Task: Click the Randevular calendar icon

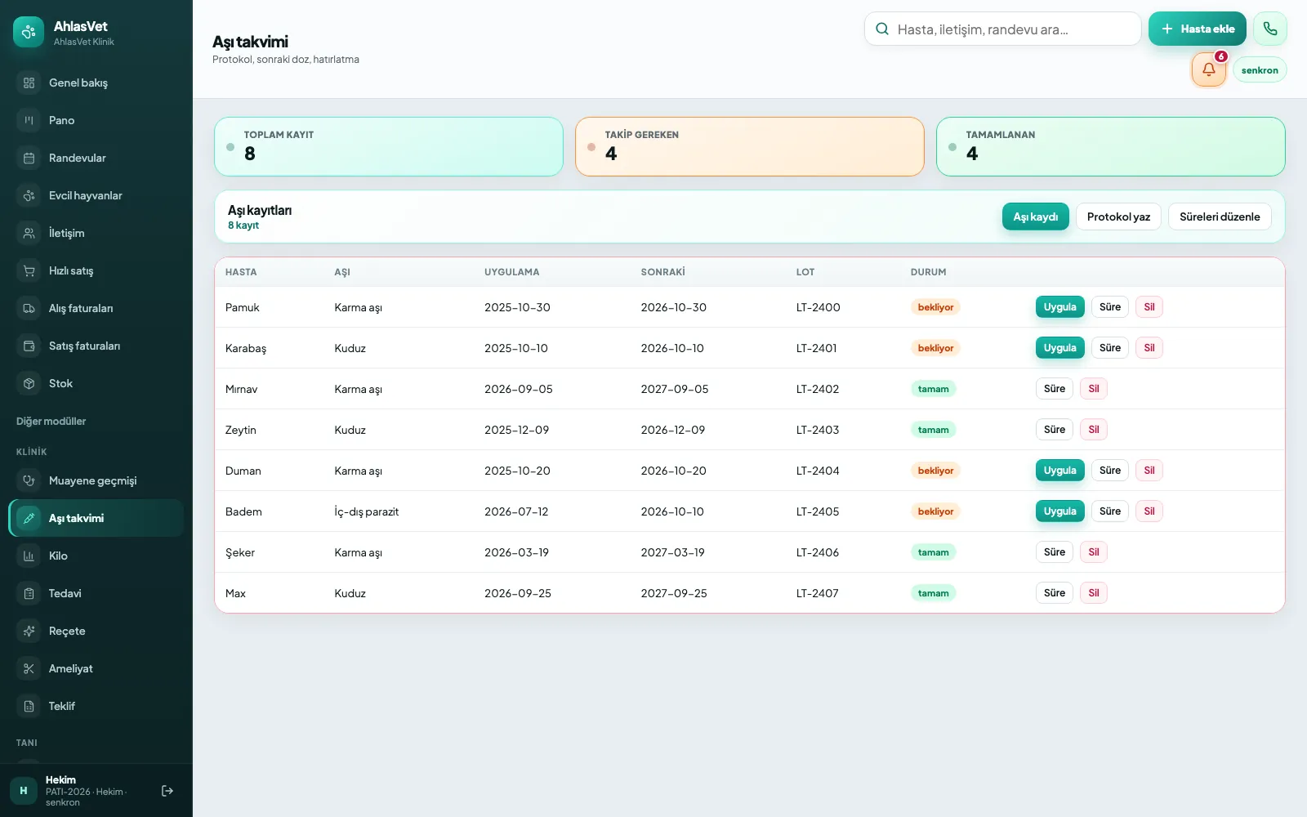Action: [x=29, y=158]
